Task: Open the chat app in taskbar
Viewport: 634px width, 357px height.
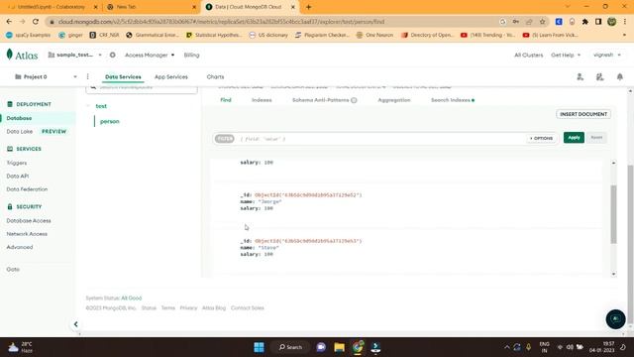Action: click(321, 347)
